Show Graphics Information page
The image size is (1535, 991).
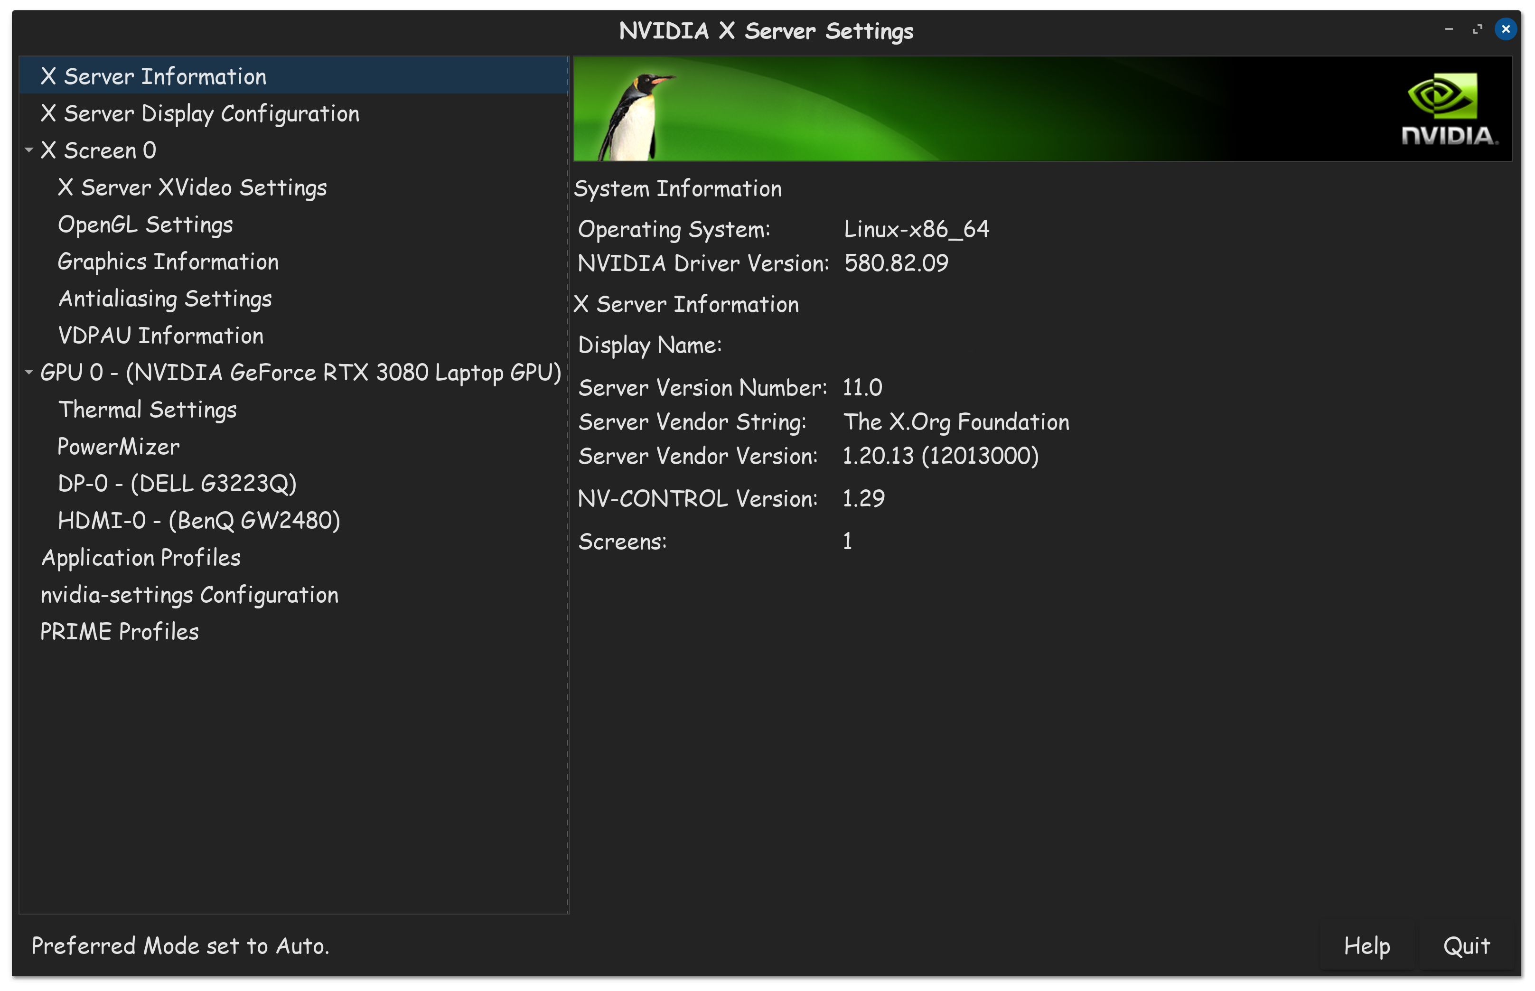pos(168,262)
